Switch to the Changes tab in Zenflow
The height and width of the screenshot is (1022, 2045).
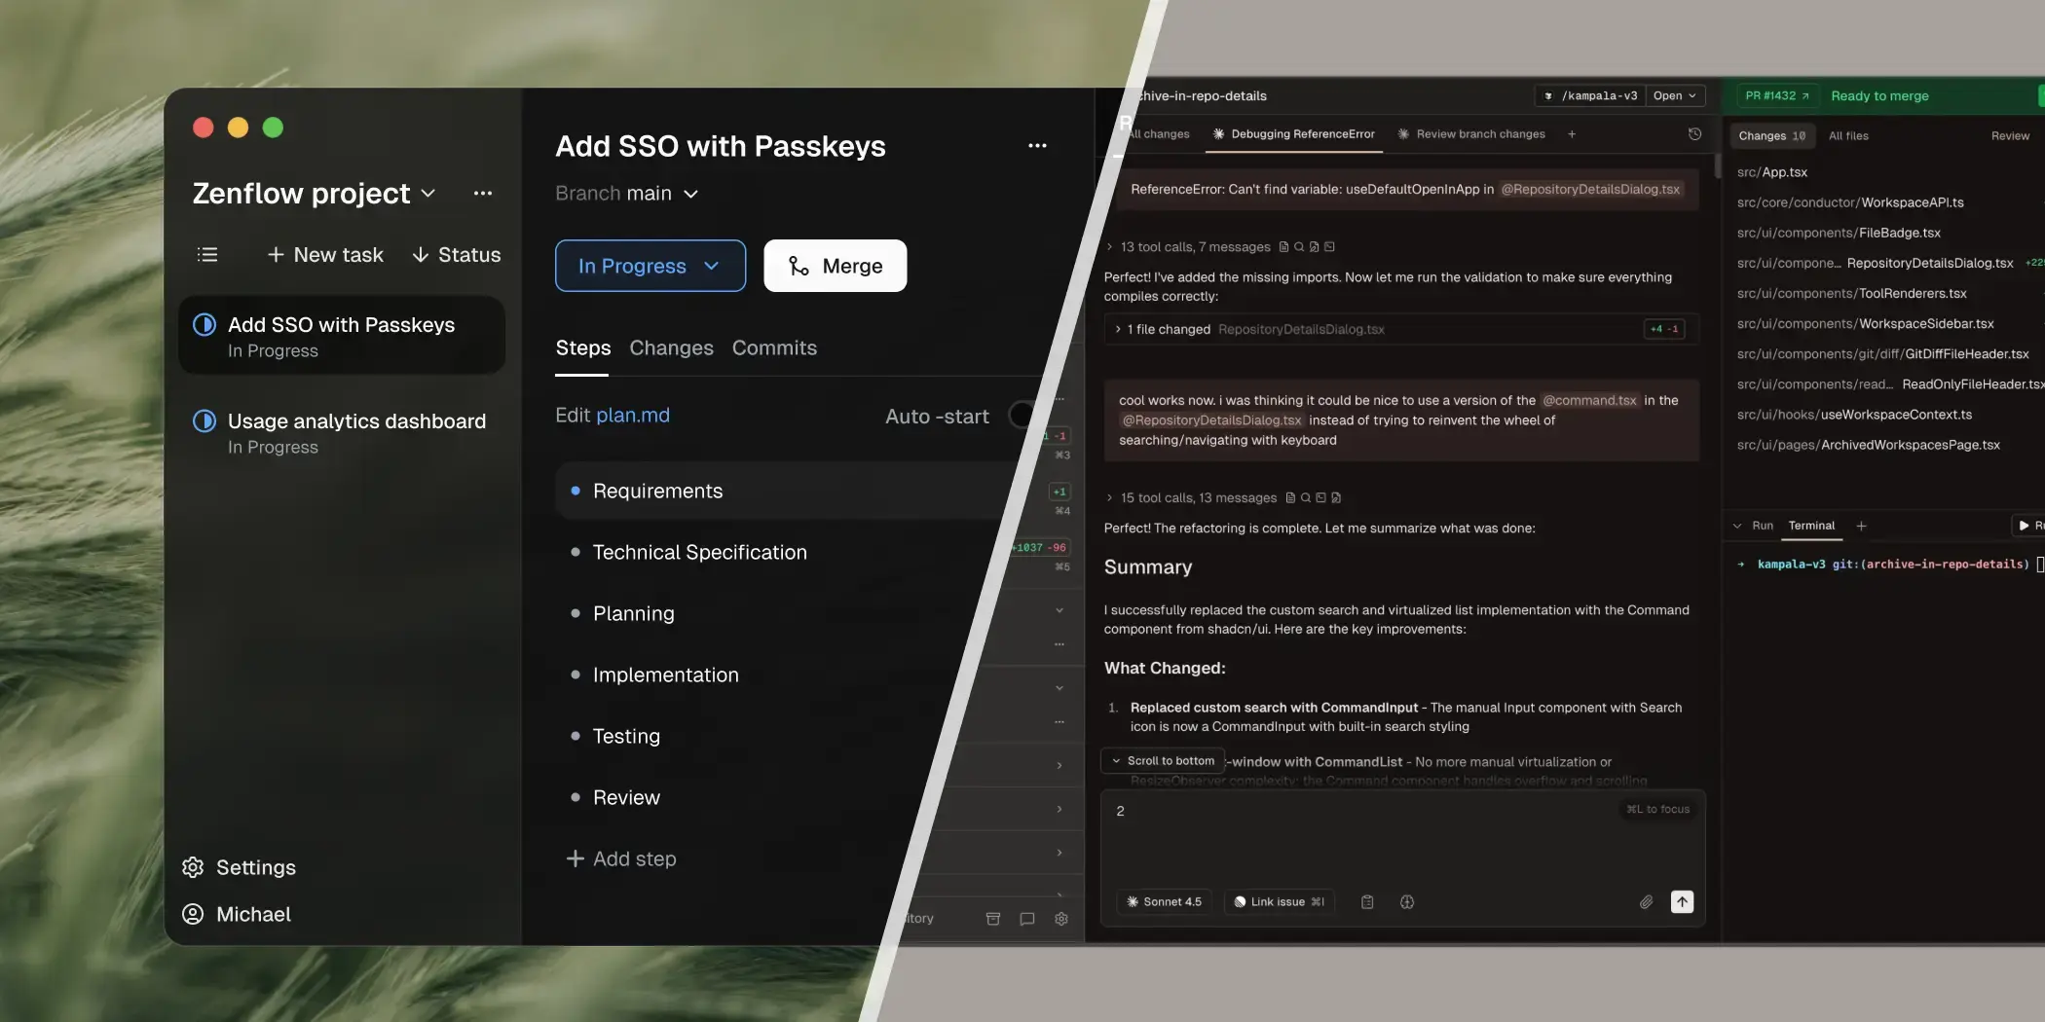[671, 348]
